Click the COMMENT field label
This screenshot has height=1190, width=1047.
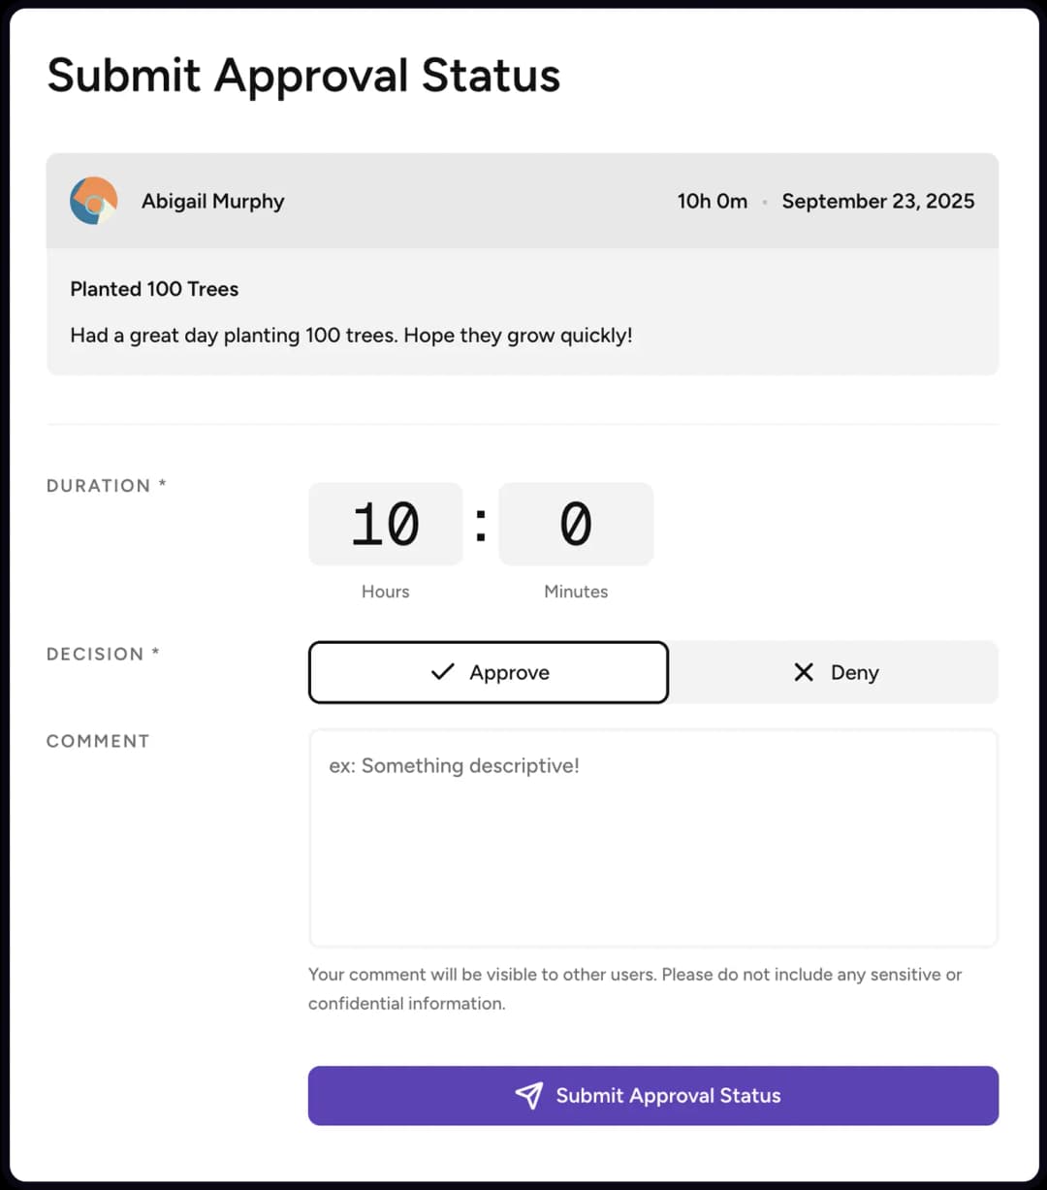[97, 741]
